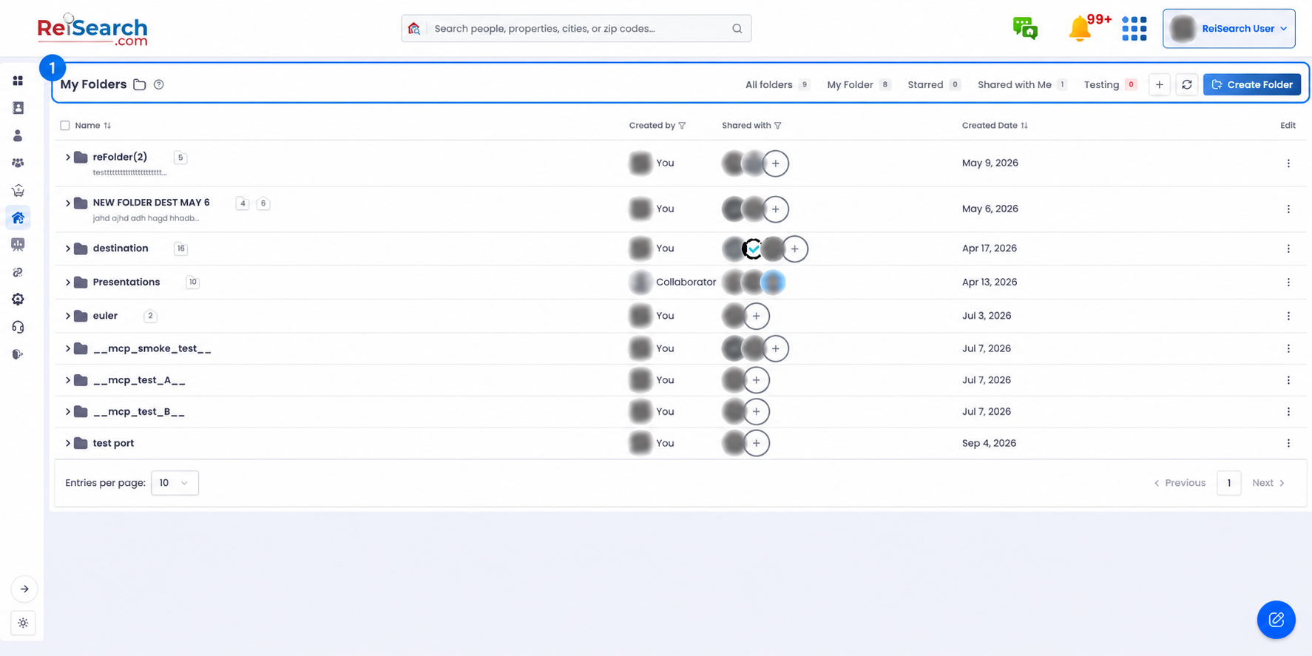Go to the Next page

pos(1268,483)
